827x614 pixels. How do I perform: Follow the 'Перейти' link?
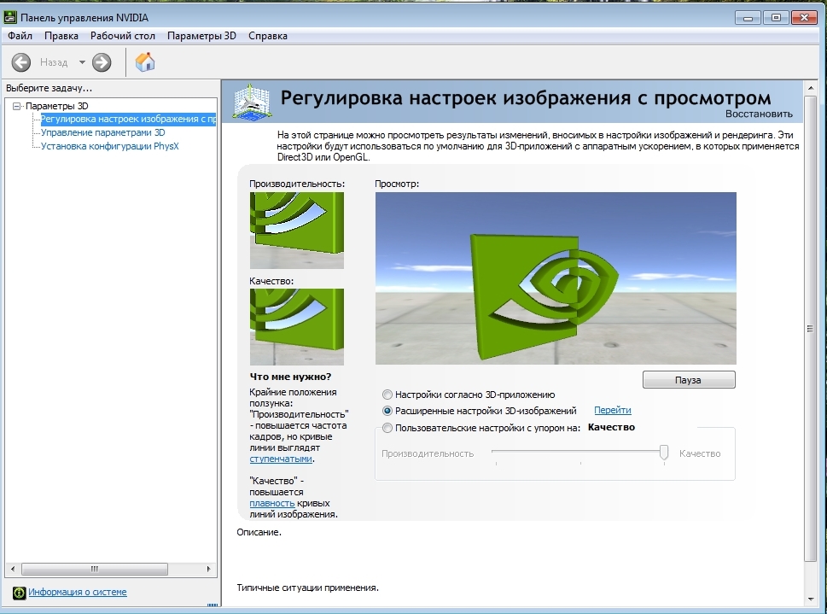coord(612,411)
